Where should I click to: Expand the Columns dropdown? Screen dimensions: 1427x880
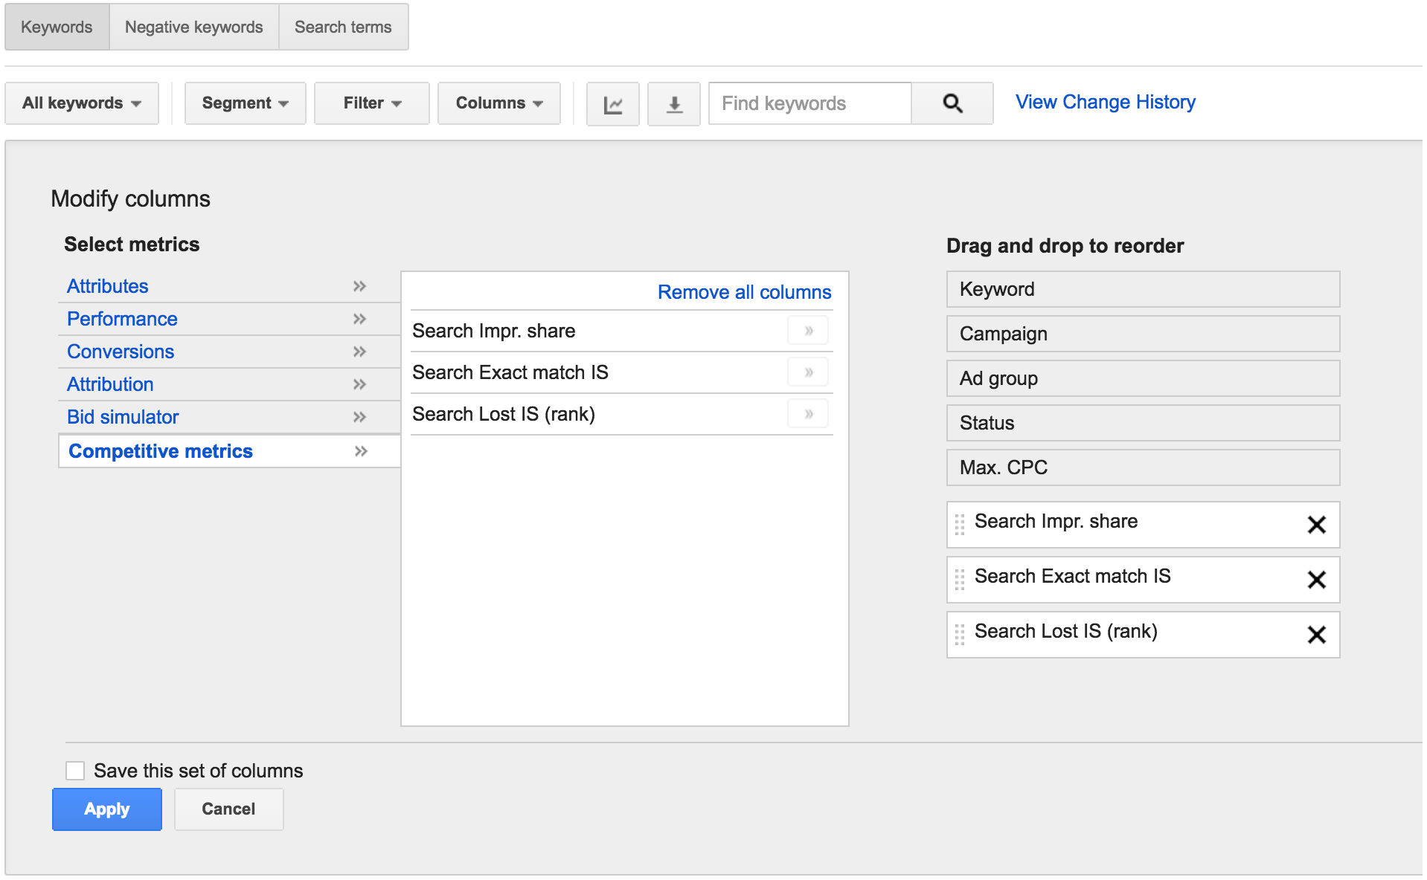coord(498,103)
